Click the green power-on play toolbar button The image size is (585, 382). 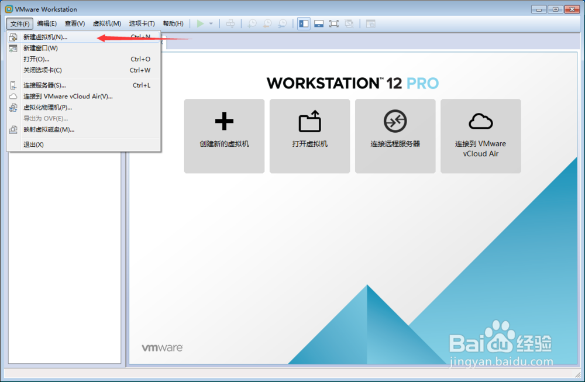coord(200,24)
